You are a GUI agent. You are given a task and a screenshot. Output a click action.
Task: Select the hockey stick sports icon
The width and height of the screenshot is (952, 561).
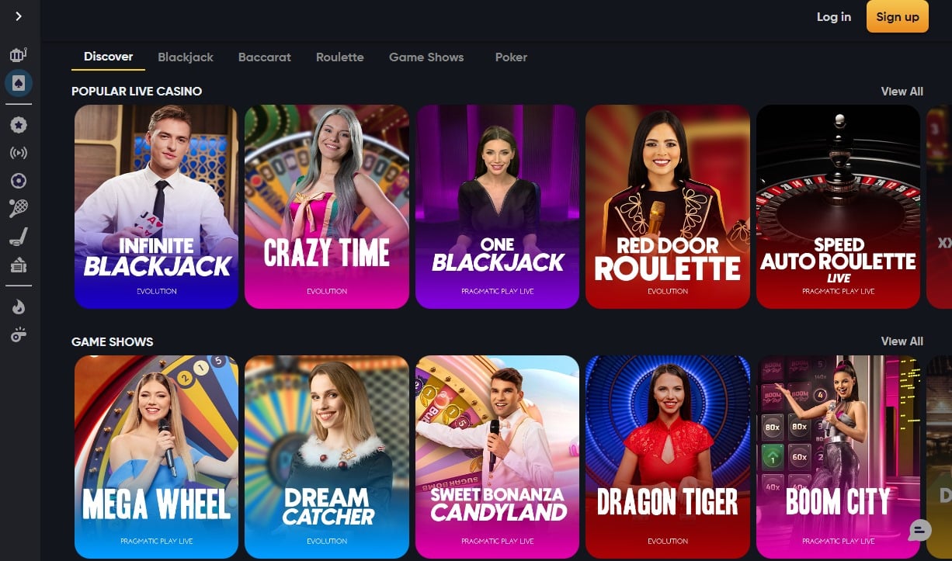tap(19, 237)
